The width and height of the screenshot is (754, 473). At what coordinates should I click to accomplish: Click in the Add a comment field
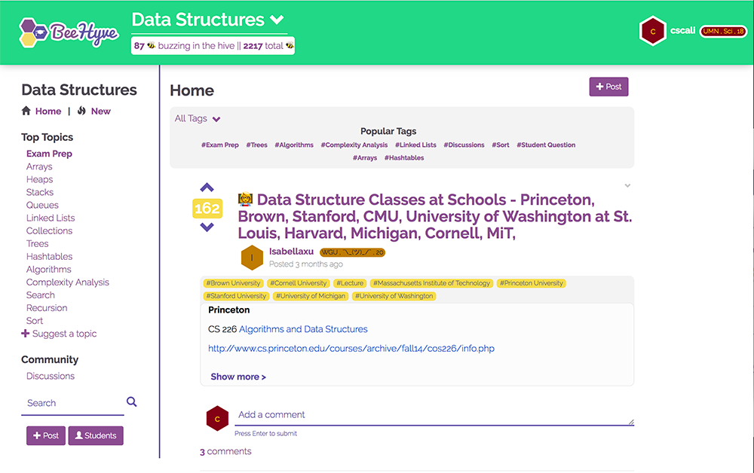click(434, 415)
